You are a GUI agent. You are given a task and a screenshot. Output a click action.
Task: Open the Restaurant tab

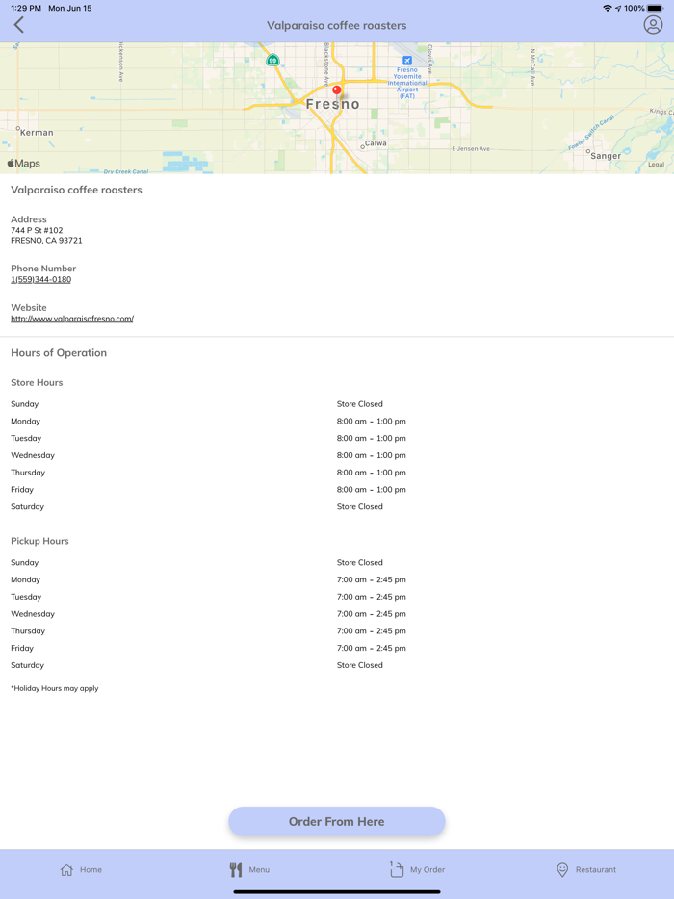click(x=586, y=870)
